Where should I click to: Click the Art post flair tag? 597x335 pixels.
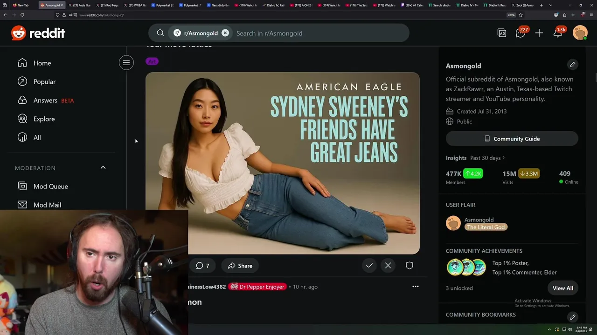pos(152,61)
